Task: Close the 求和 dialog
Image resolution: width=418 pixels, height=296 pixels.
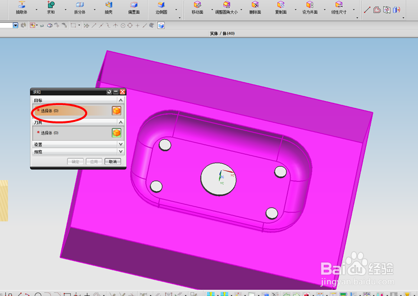Action: pos(123,92)
